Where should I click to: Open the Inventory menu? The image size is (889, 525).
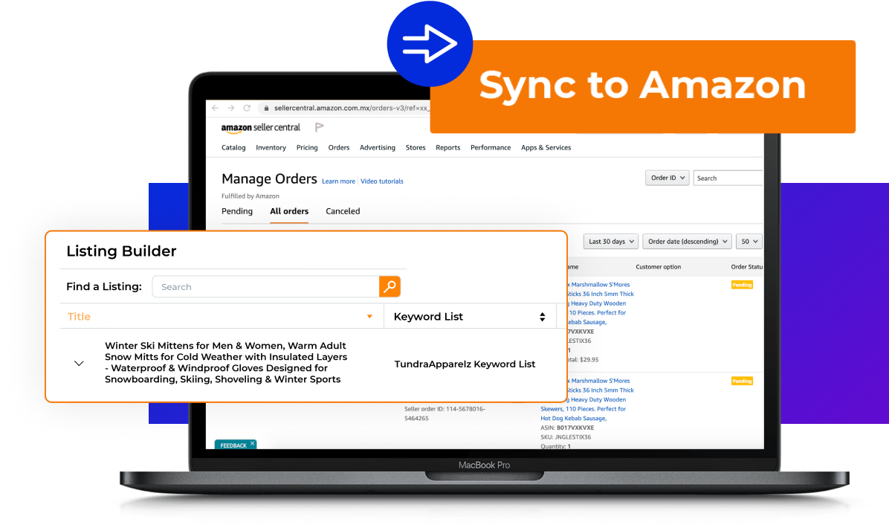tap(271, 147)
